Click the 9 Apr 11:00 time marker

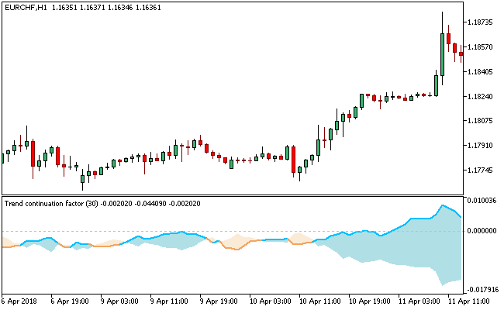(x=169, y=301)
